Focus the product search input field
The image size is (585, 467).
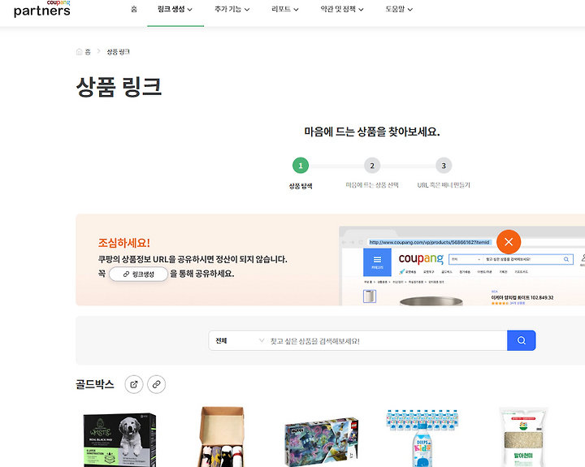[388, 340]
